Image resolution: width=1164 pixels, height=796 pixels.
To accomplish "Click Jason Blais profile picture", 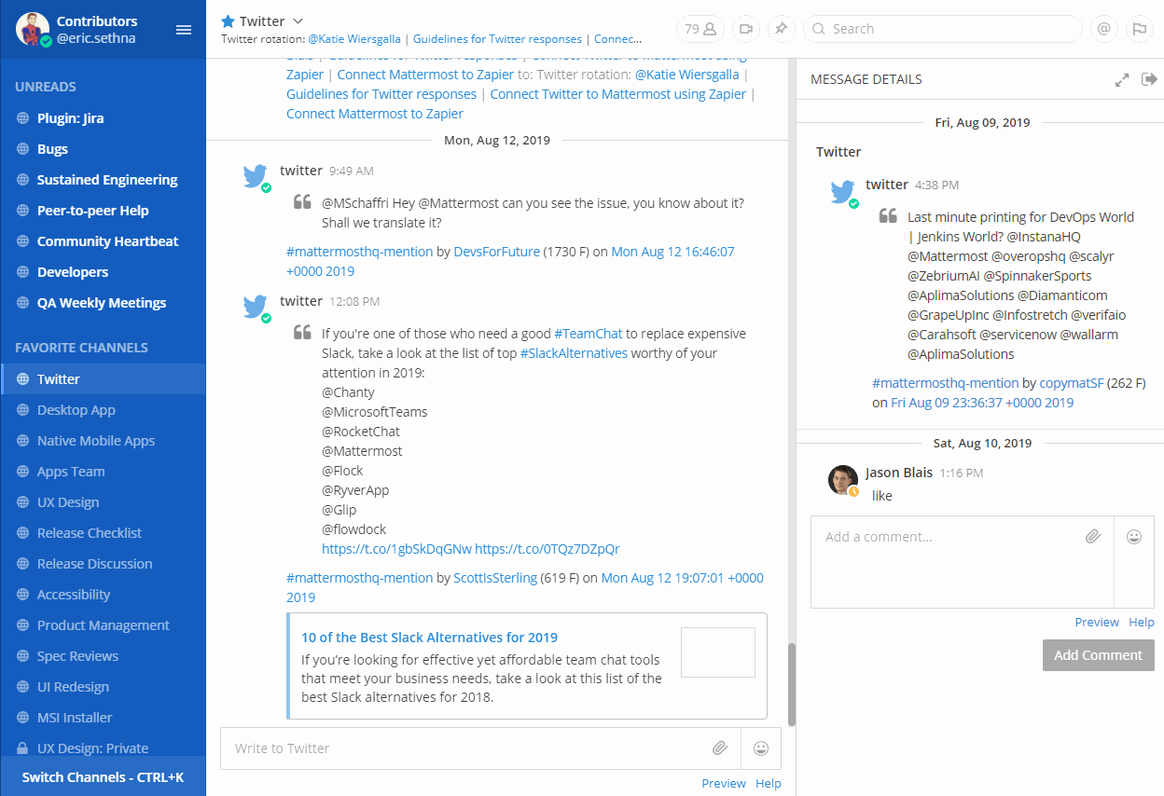I will tap(843, 479).
